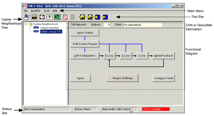Open the Tools menu
Screen dimensions: 214x116
point(47,11)
